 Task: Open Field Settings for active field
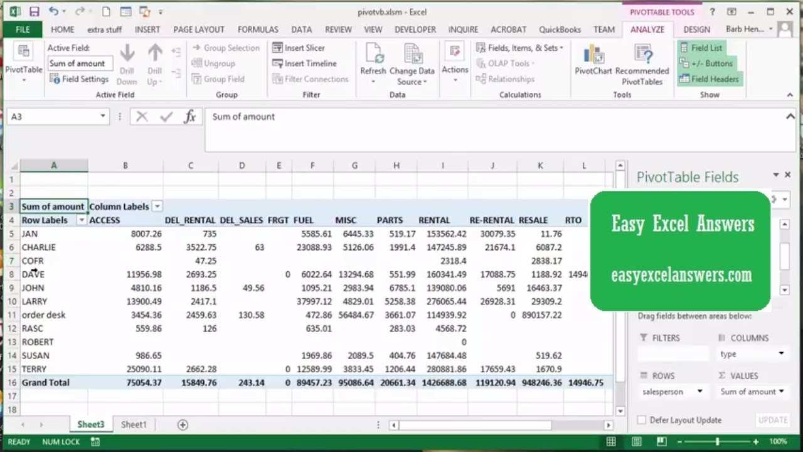pos(79,79)
